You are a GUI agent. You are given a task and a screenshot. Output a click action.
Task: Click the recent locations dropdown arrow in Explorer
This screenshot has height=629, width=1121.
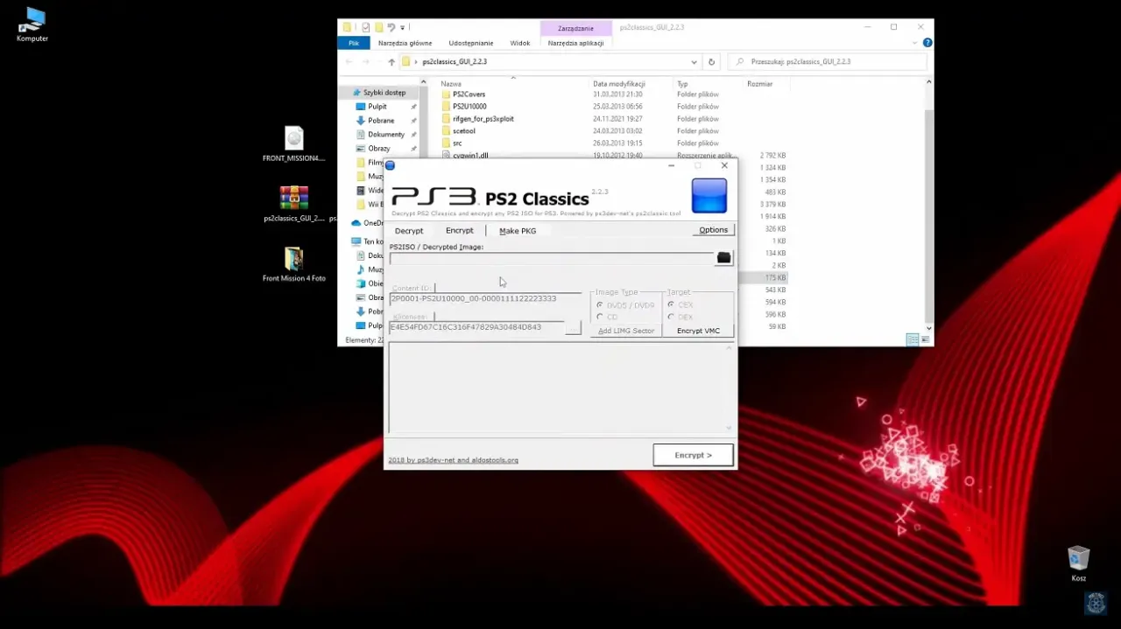click(379, 62)
